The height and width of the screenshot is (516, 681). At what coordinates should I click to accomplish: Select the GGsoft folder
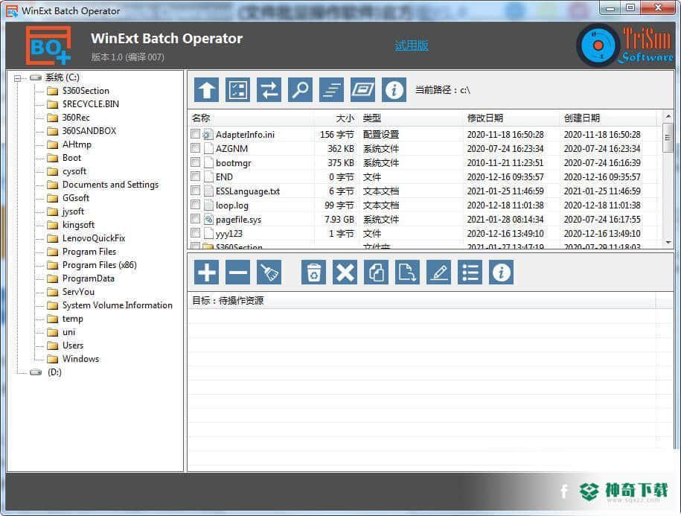(76, 198)
